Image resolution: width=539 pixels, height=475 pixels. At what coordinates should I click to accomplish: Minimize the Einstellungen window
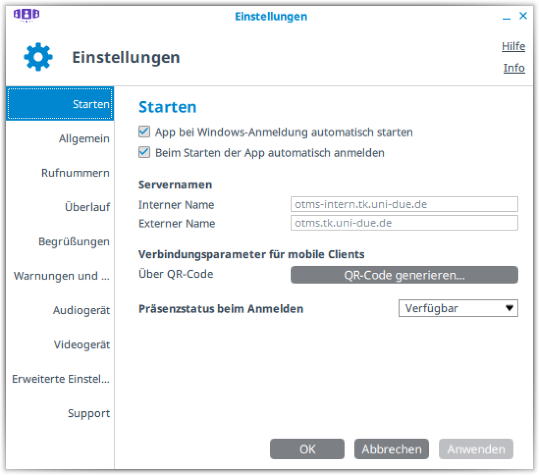[x=507, y=17]
